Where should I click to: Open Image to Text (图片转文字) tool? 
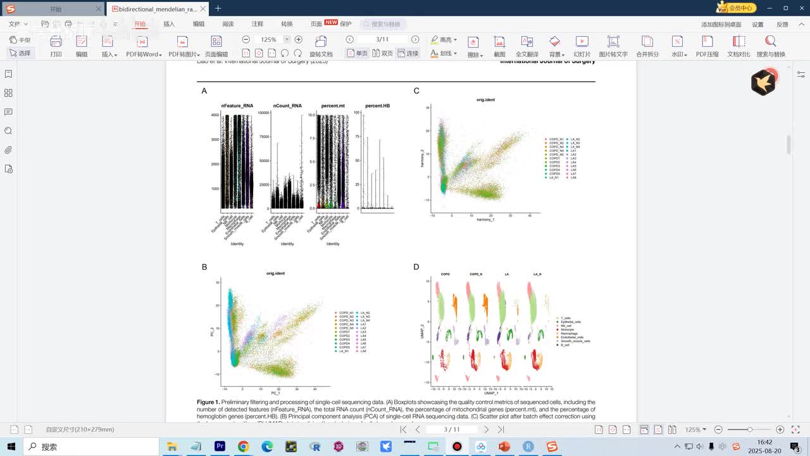coord(613,47)
